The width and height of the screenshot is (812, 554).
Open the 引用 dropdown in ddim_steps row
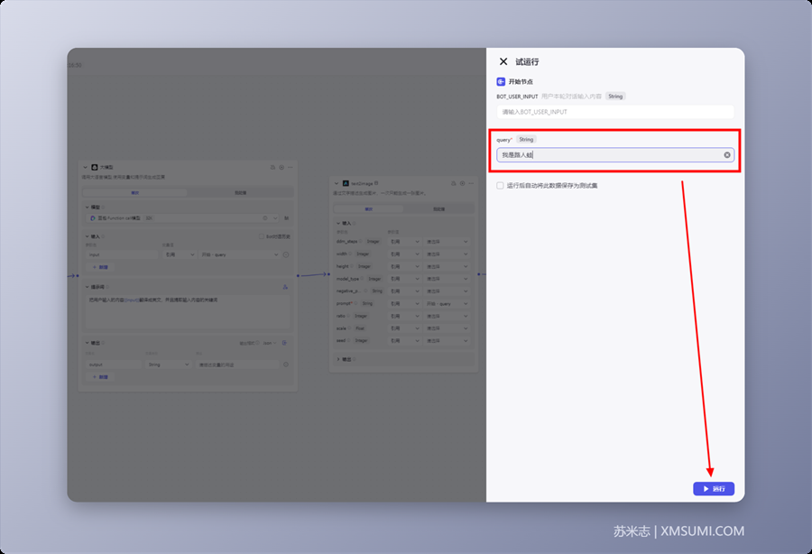click(x=404, y=242)
